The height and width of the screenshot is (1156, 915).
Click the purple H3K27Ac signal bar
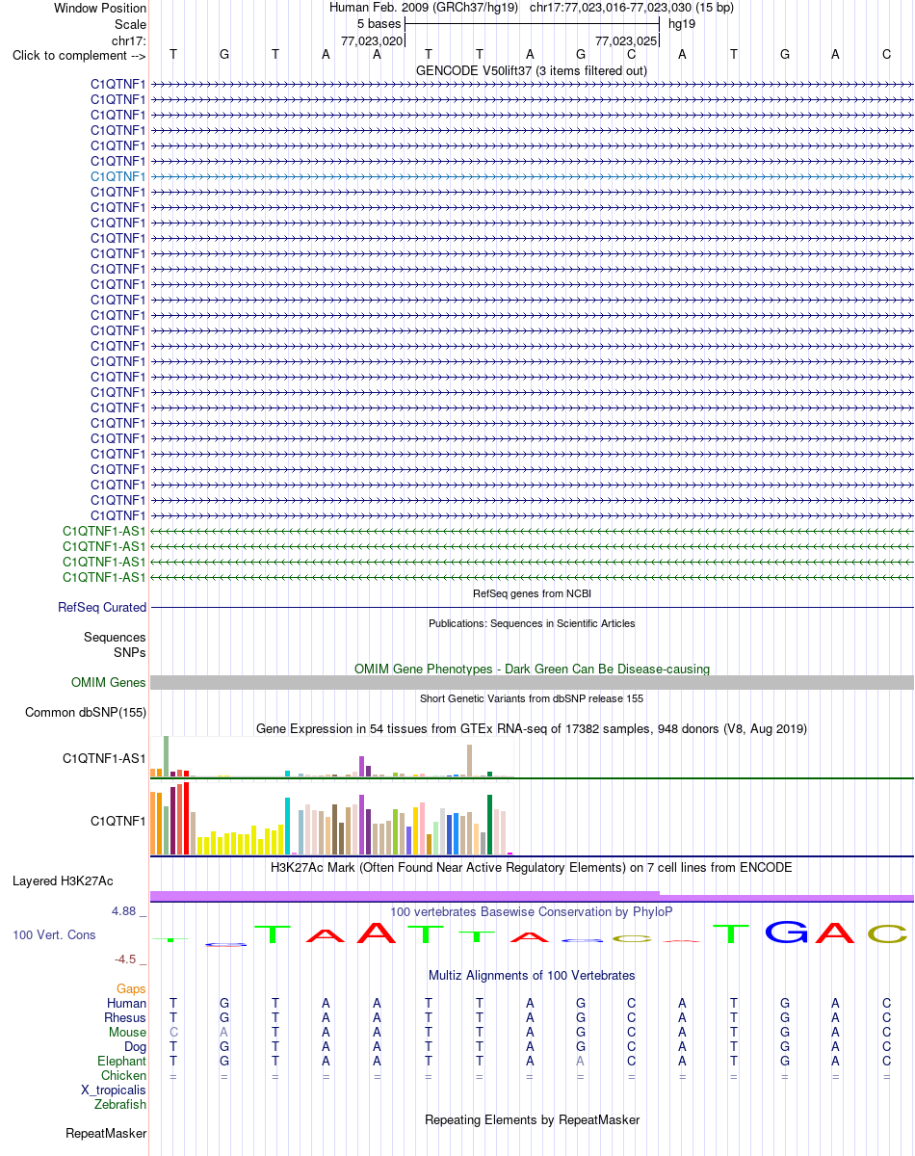532,896
